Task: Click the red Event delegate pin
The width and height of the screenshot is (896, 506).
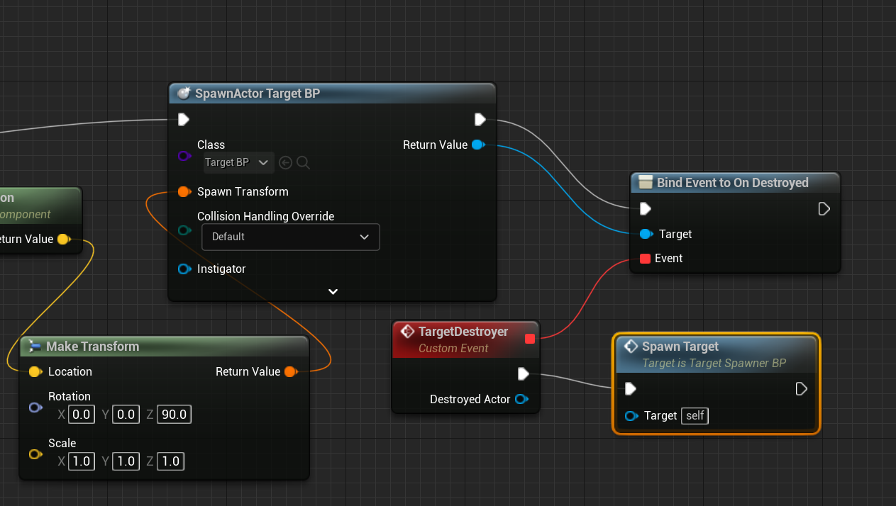Action: (x=645, y=259)
